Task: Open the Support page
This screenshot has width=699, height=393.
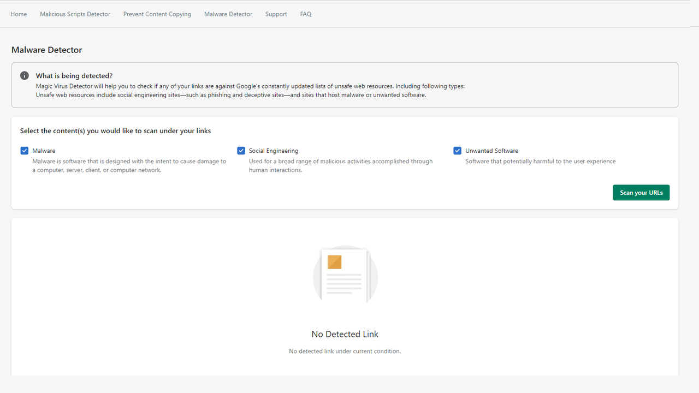Action: click(x=276, y=14)
